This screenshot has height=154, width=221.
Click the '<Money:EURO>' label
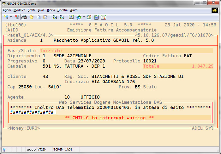(x=24, y=128)
